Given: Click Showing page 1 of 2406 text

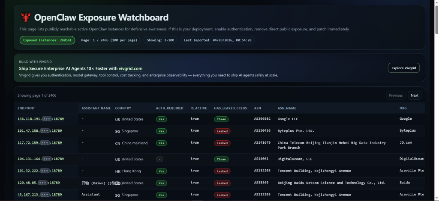Looking at the screenshot, I should click(x=37, y=95).
